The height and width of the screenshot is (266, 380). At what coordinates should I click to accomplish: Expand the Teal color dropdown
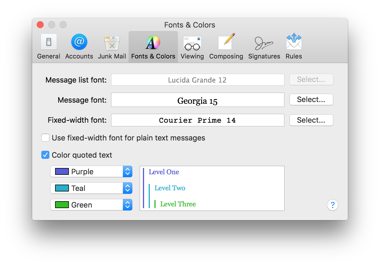tap(91, 188)
